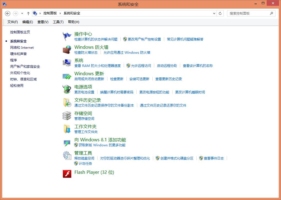281x200 pixels.
Task: Click the back navigation arrow
Action: [7, 13]
